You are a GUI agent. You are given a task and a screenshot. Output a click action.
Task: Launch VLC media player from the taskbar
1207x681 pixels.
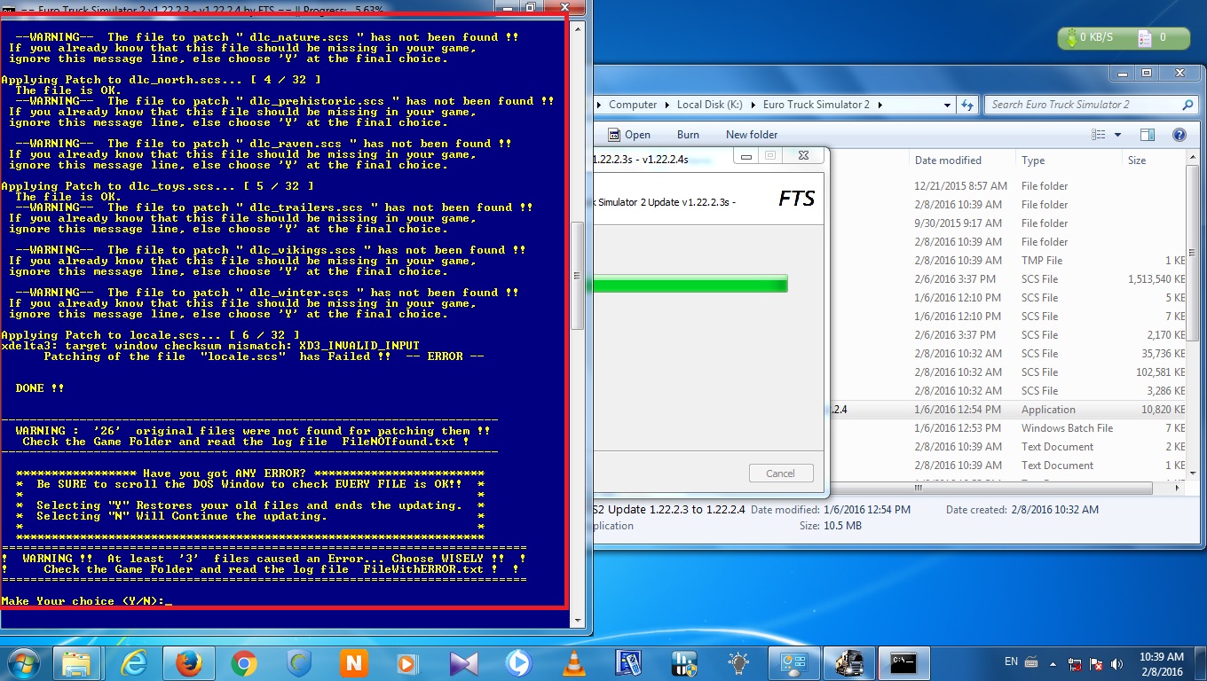tap(574, 663)
